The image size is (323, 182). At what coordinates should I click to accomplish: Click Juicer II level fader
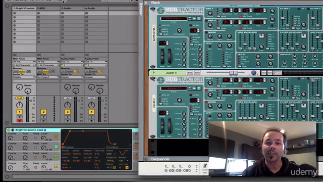(233, 73)
